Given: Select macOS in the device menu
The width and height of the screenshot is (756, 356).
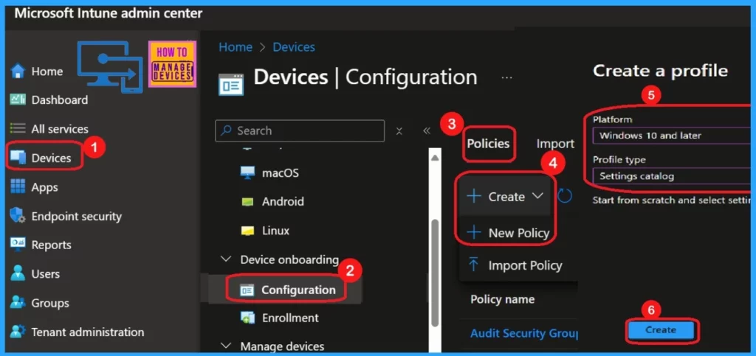Looking at the screenshot, I should [x=280, y=173].
